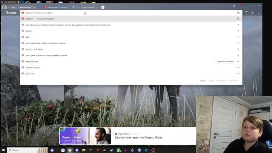Switch to the second tab in the strip
This screenshot has width=272, height=153.
click(x=26, y=8)
